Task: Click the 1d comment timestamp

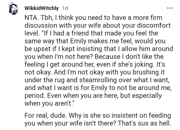Action: tap(65, 8)
